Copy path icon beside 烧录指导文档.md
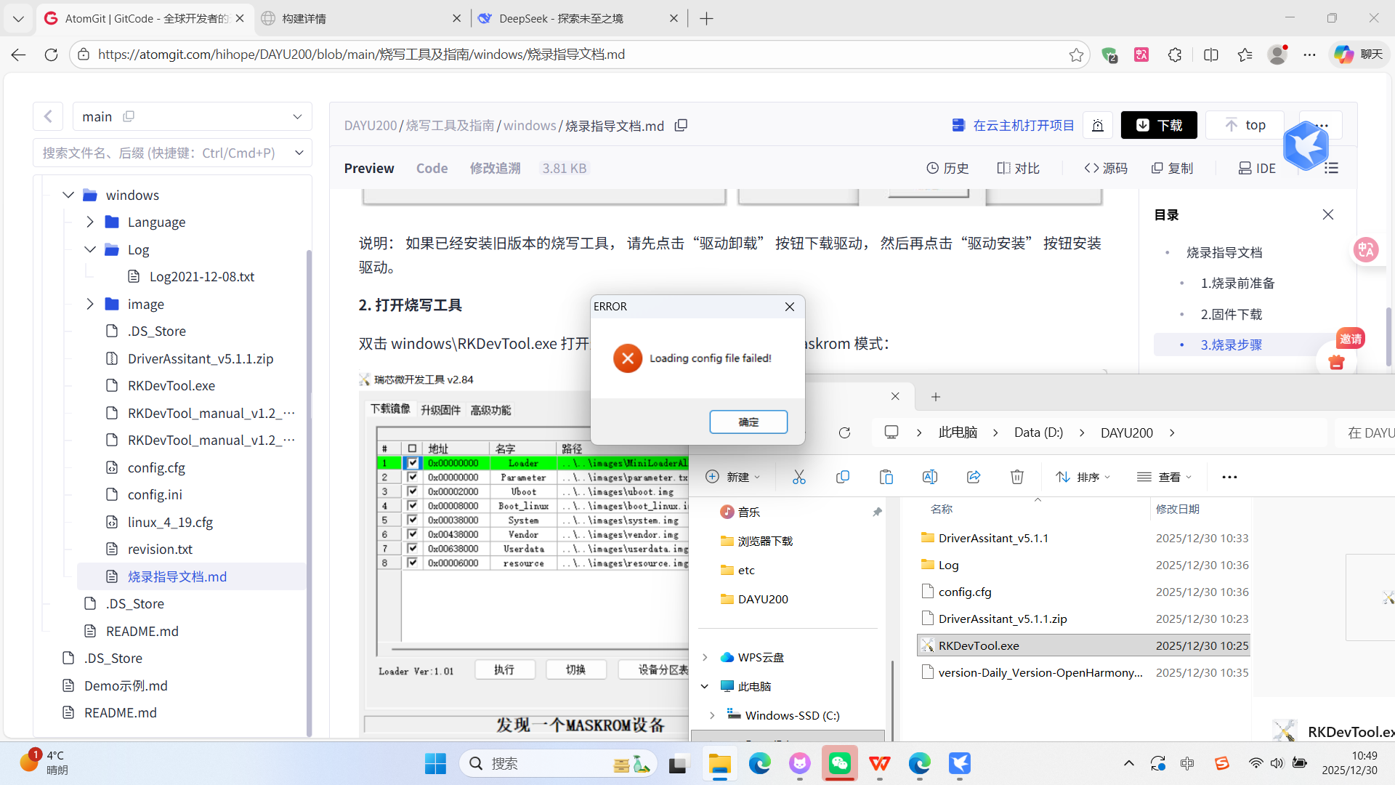This screenshot has height=785, width=1395. click(x=681, y=125)
